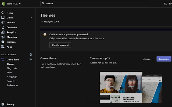Click the Shopify bag logo
Screen dimensions: 172x107
(x=3, y=3)
